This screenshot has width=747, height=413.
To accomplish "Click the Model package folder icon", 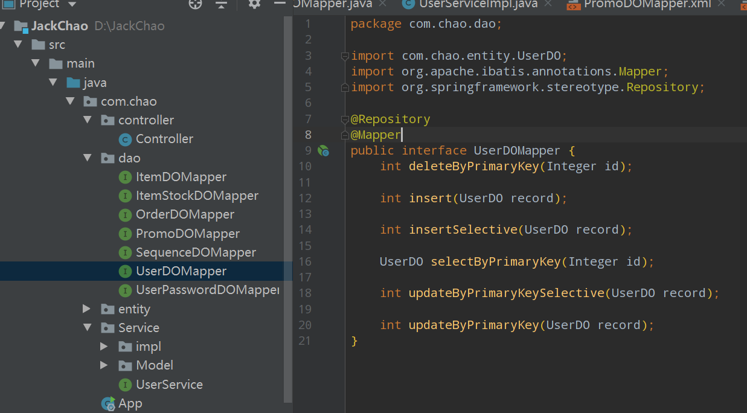I will pos(126,366).
